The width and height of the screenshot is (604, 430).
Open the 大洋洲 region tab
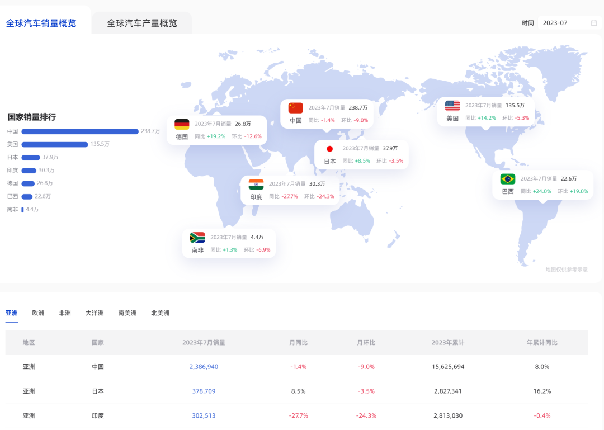(x=95, y=313)
